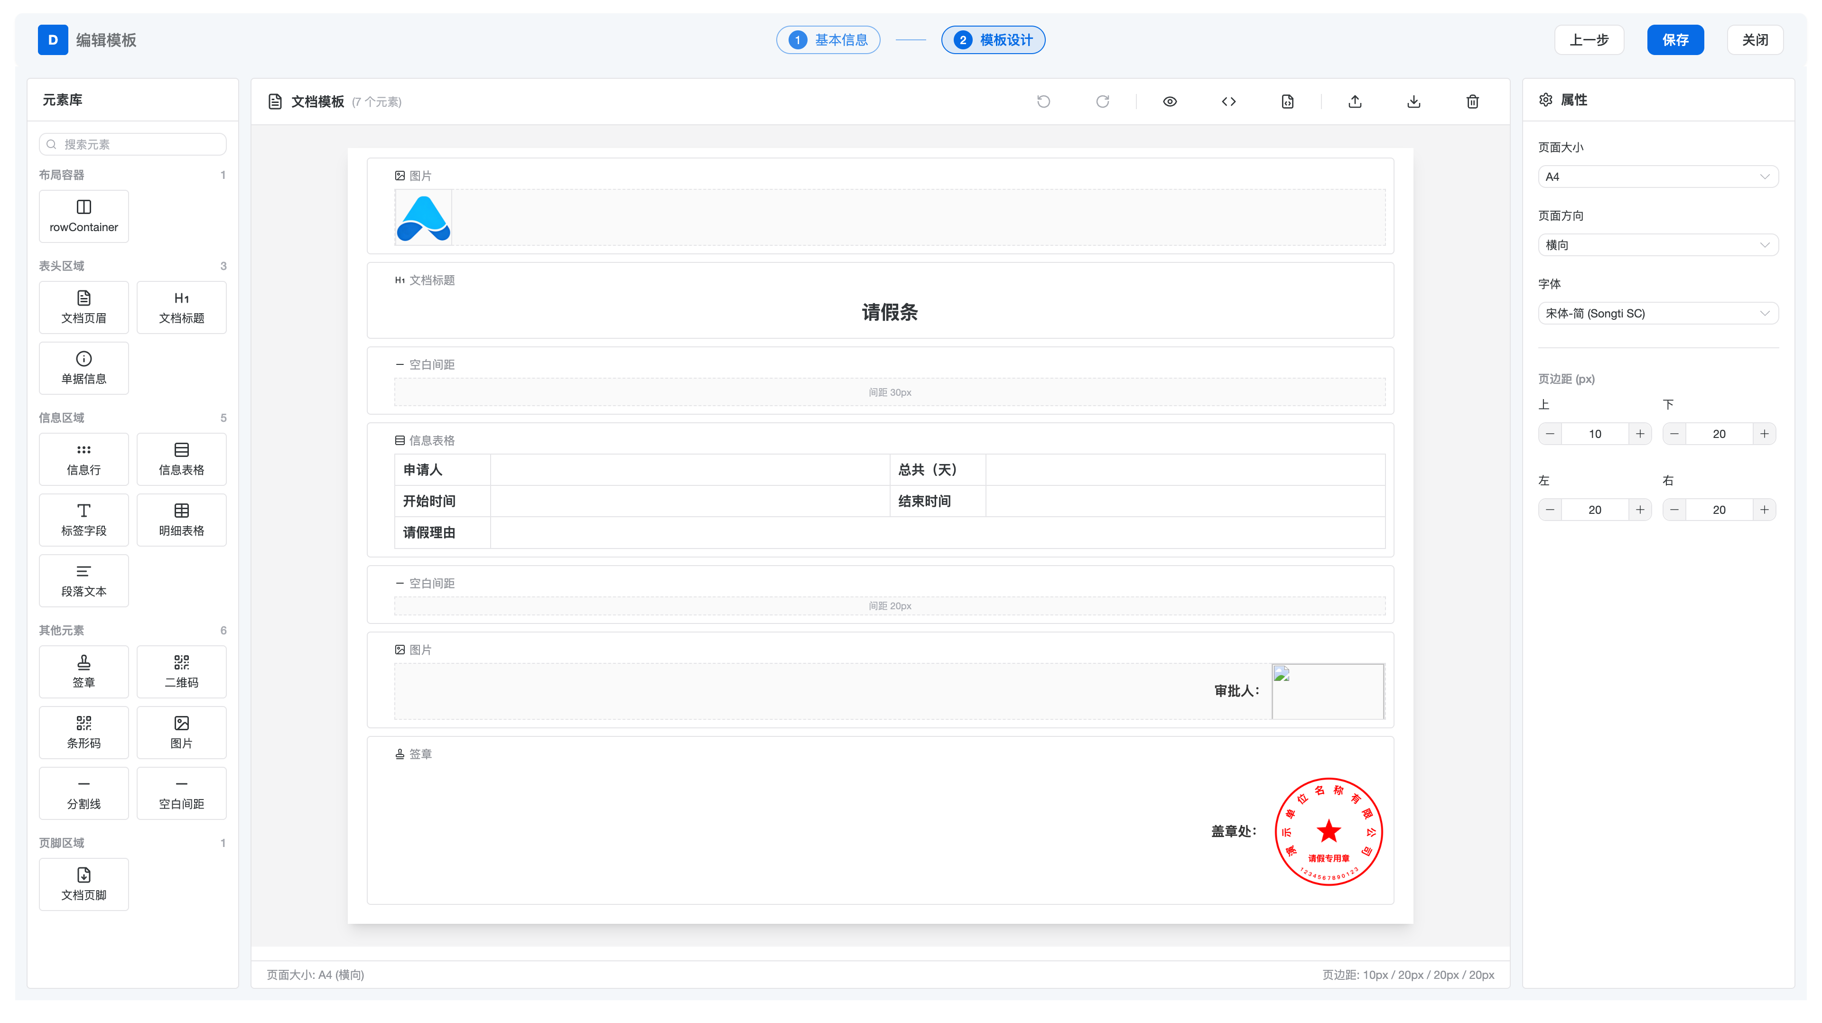Click the 保存 save button

coord(1675,39)
